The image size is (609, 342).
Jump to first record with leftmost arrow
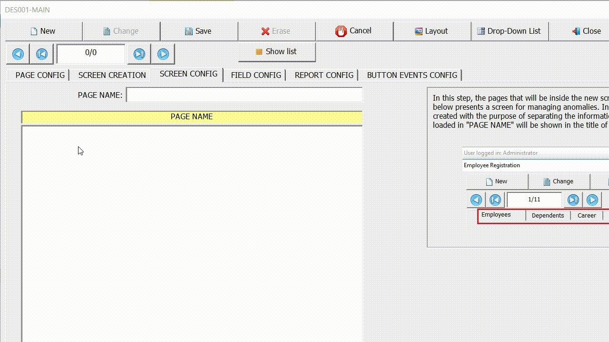pos(18,54)
